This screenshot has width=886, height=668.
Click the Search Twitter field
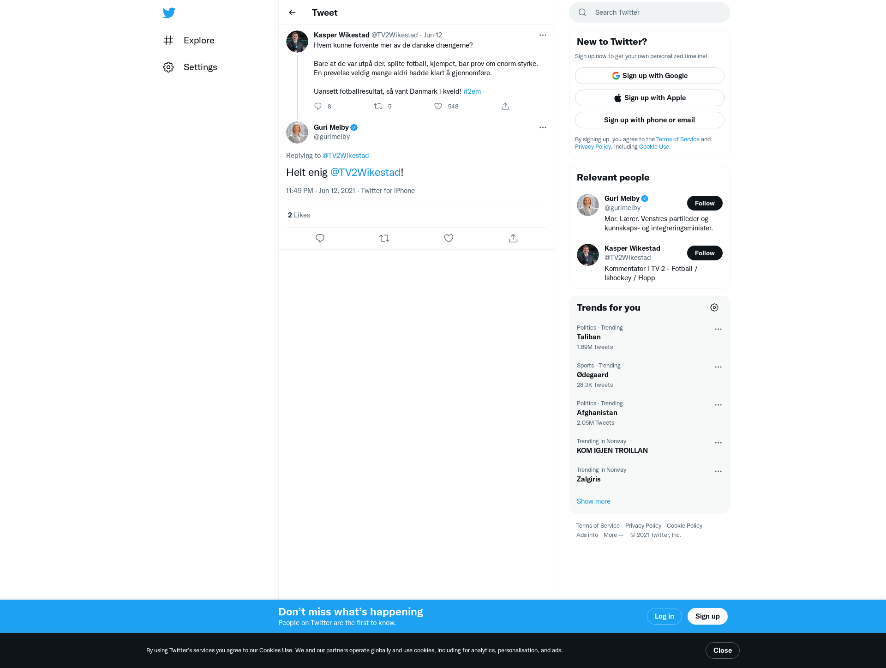tap(650, 12)
